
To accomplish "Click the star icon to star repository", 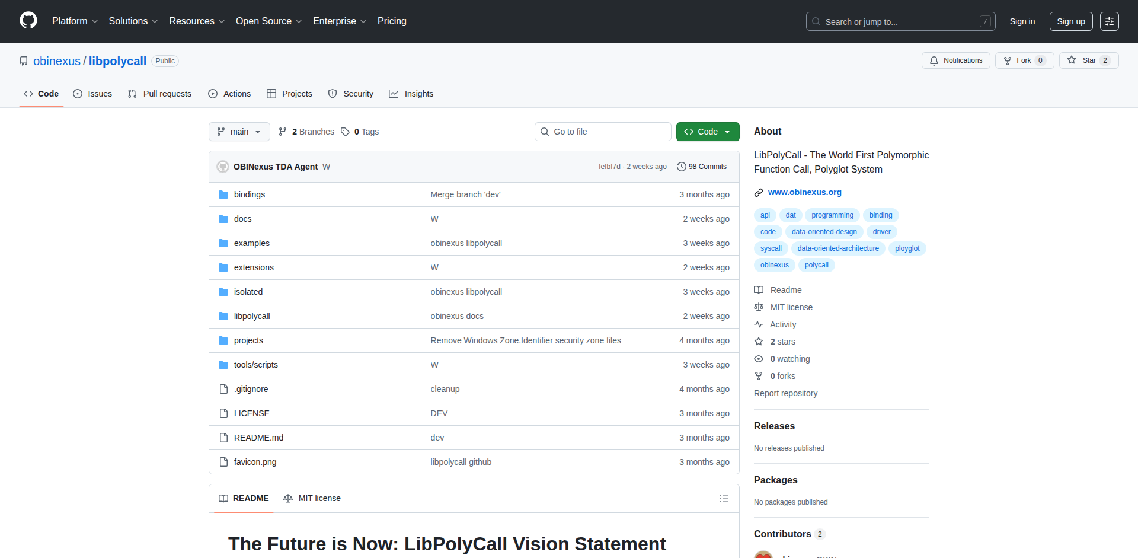I will click(x=1072, y=60).
